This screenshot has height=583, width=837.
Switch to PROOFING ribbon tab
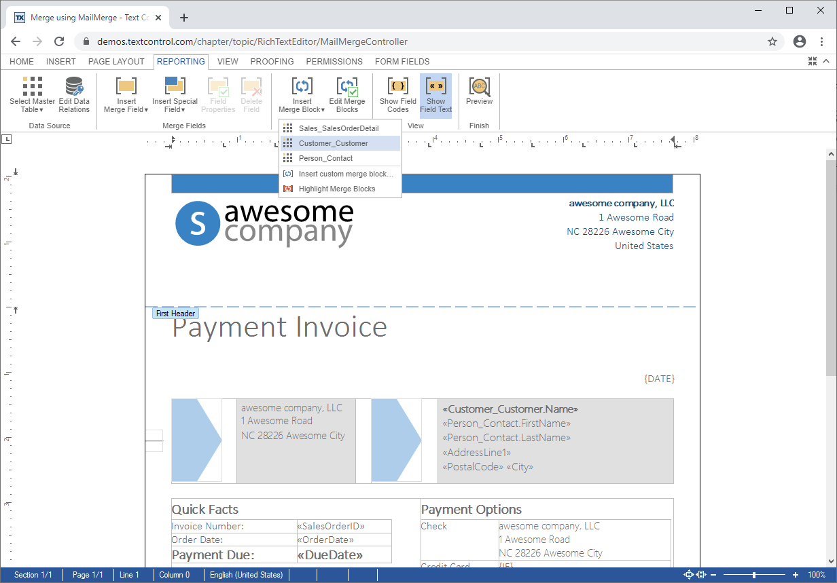[272, 61]
